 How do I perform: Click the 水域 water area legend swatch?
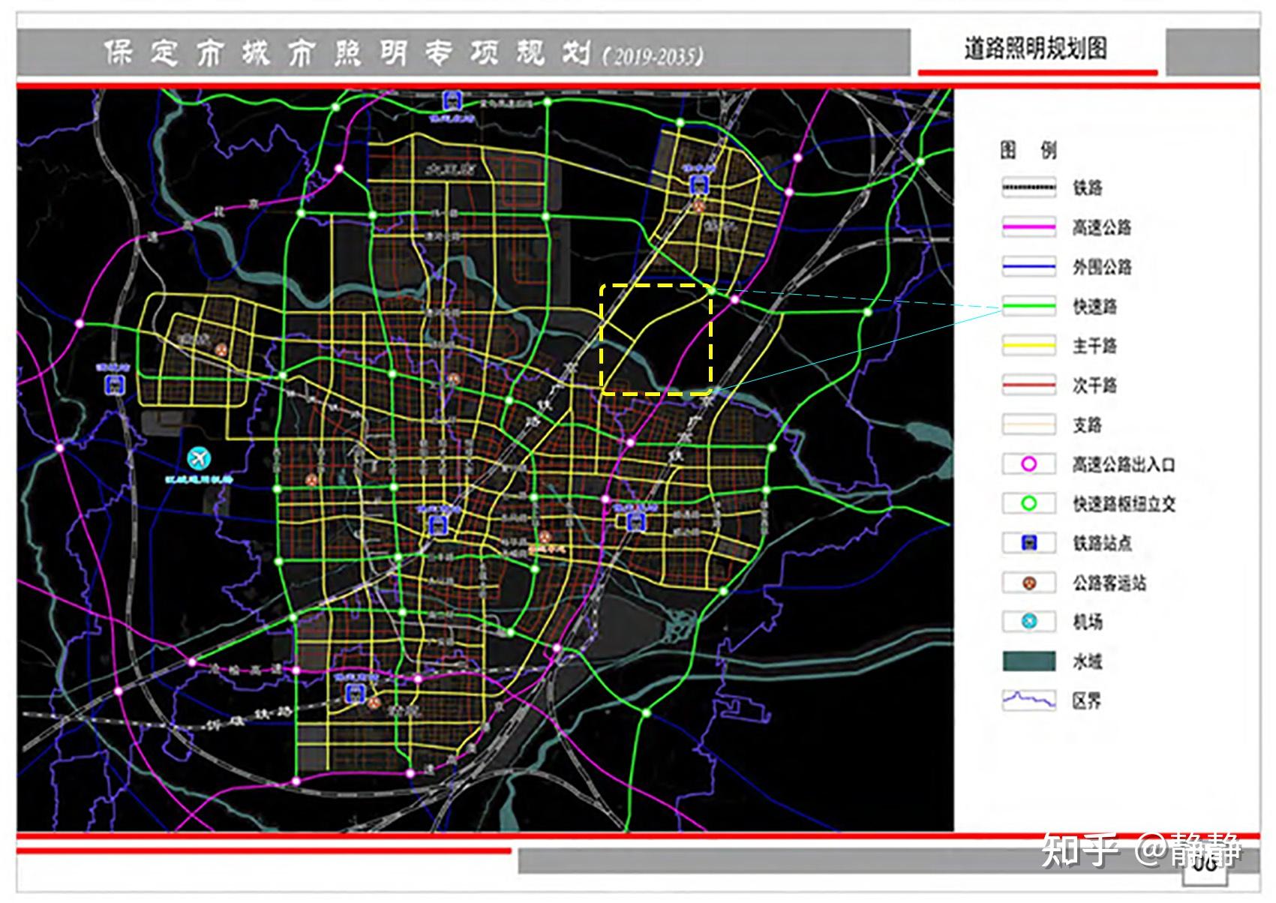click(x=1029, y=661)
